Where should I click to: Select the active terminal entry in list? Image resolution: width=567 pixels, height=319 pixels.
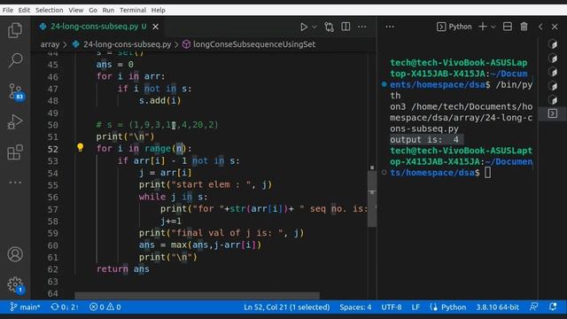point(553,113)
